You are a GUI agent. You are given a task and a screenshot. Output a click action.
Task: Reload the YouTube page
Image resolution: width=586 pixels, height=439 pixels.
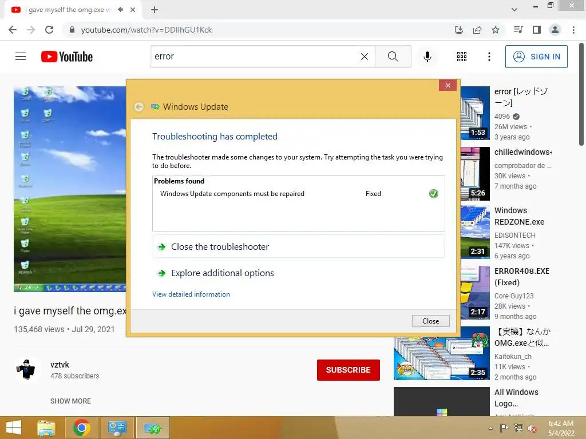[x=49, y=30]
